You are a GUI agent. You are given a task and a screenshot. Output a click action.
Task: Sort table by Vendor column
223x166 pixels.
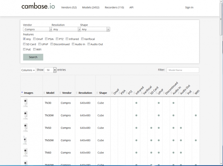(x=67, y=93)
